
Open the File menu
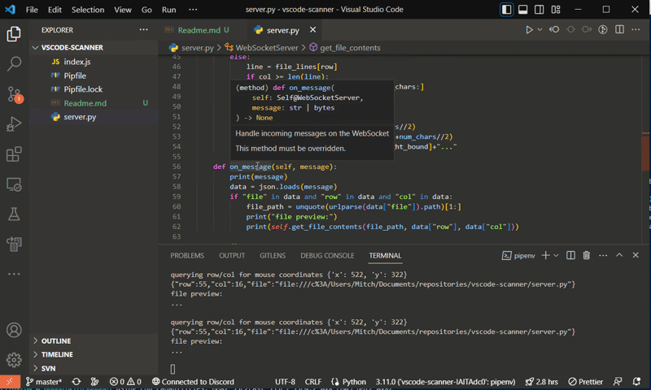tap(32, 10)
